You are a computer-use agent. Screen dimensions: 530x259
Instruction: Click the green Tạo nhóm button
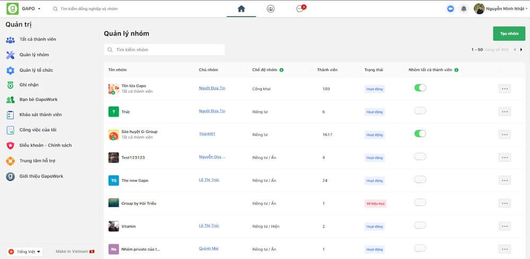point(509,34)
